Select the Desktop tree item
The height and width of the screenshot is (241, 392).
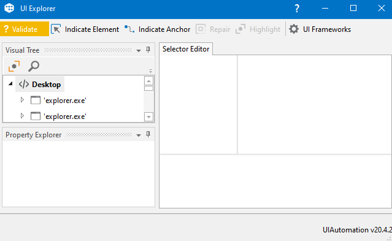[40, 84]
